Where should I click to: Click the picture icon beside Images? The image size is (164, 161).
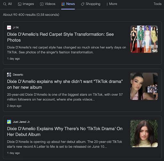20,4
